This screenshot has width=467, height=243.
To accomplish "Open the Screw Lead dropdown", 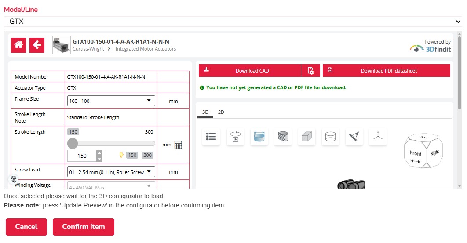I will click(111, 172).
